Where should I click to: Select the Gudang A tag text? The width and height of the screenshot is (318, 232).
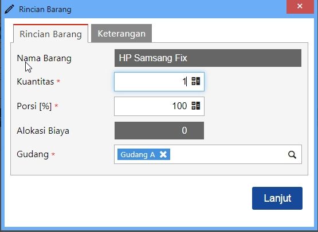click(138, 155)
